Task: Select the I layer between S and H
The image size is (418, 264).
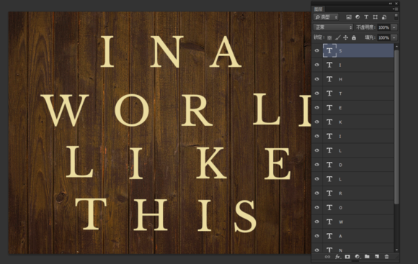Action: pyautogui.click(x=358, y=65)
